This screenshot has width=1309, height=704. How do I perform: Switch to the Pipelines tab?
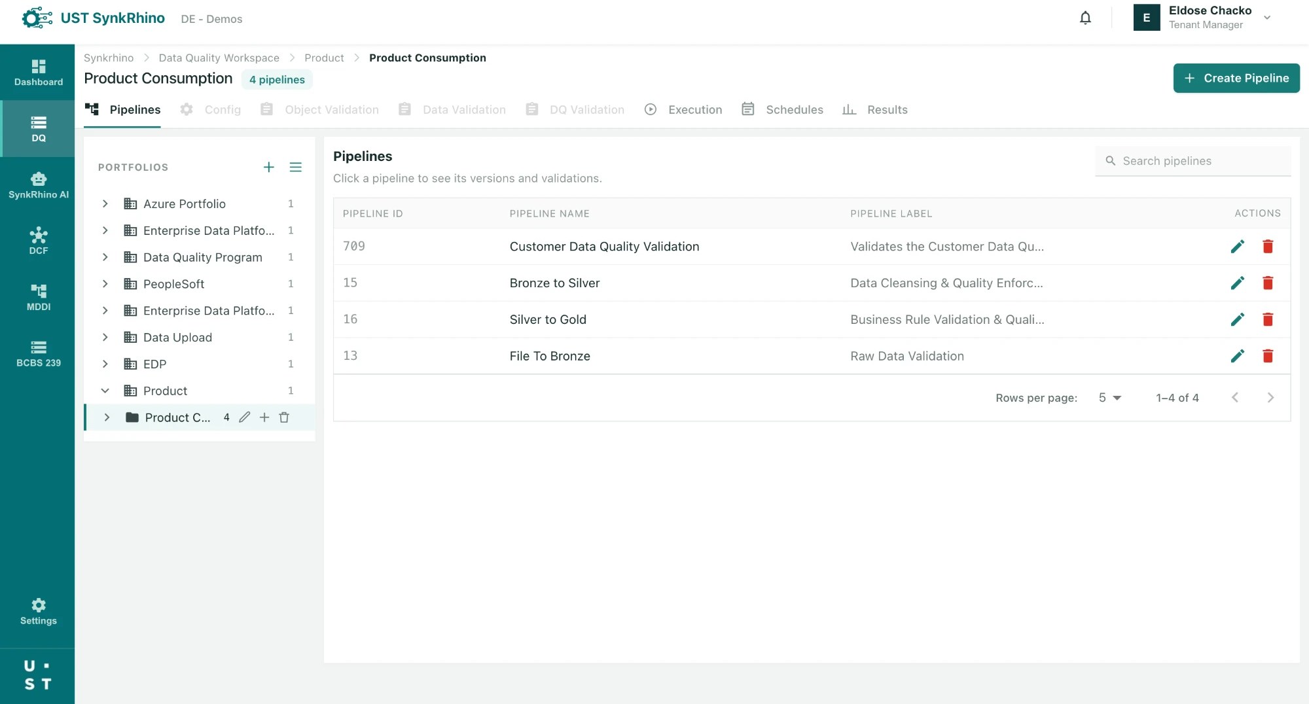tap(123, 110)
